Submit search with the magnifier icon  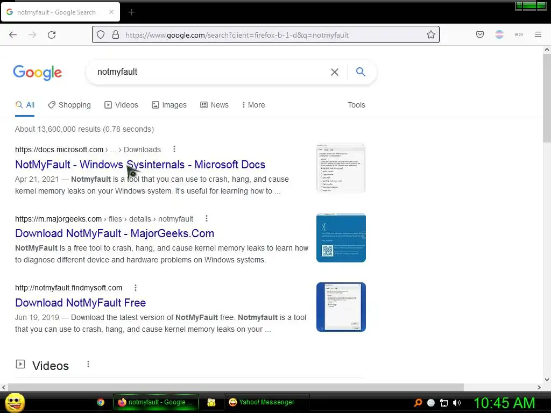coord(361,72)
